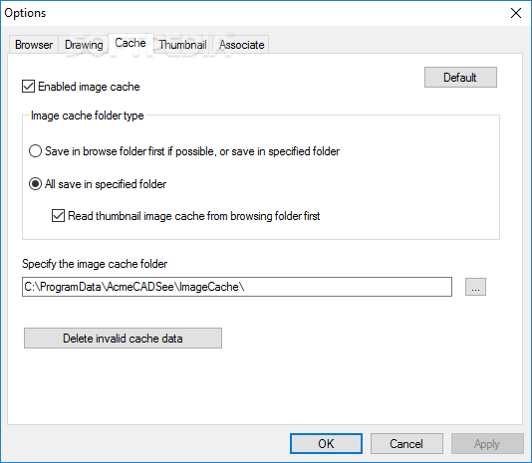Close the Options dialog with X
Screen dimensions: 532x463
[x=516, y=13]
